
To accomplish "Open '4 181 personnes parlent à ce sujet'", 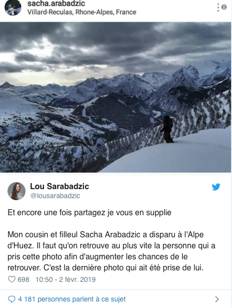I will (x=71, y=299).
